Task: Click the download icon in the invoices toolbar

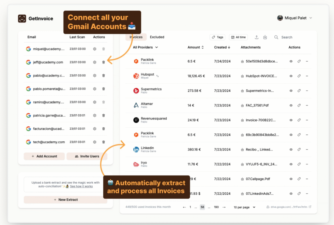Action: (265, 37)
